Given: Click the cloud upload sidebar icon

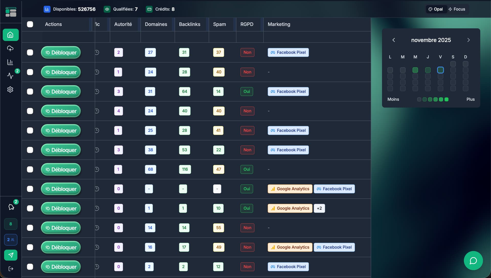Looking at the screenshot, I should [x=10, y=48].
